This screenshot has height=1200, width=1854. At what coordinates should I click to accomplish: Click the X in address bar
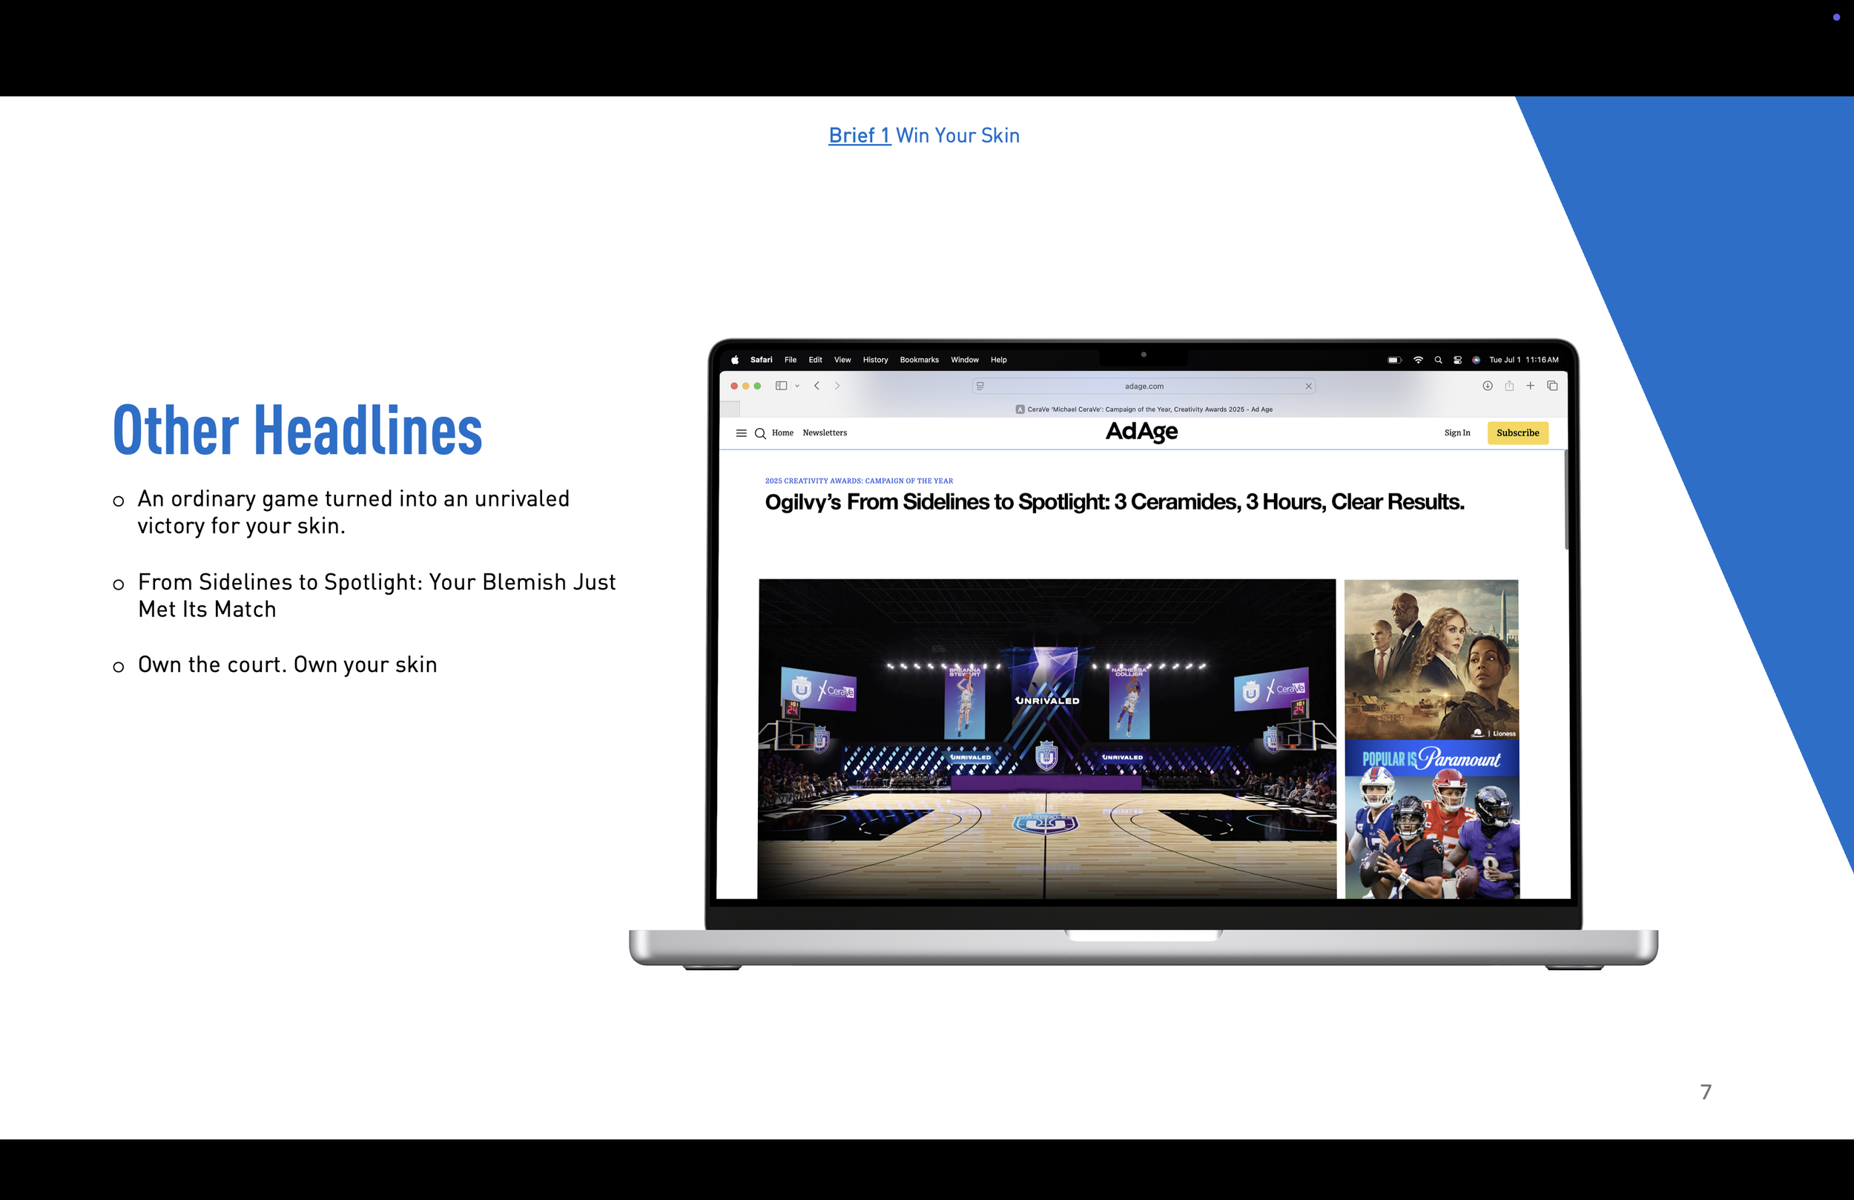(1308, 386)
